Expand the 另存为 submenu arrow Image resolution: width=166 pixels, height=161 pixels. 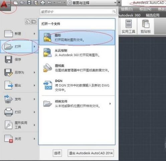tap(34, 72)
